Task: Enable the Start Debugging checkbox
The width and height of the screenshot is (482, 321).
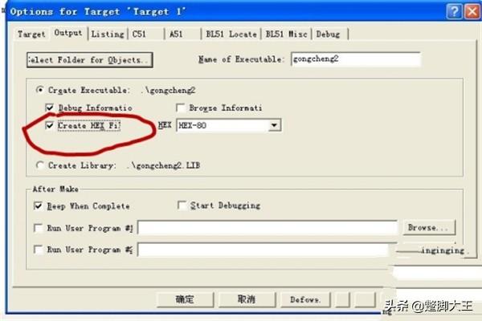Action: tap(182, 205)
